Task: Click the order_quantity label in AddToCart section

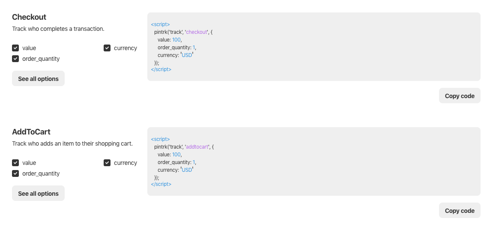Action: point(41,173)
